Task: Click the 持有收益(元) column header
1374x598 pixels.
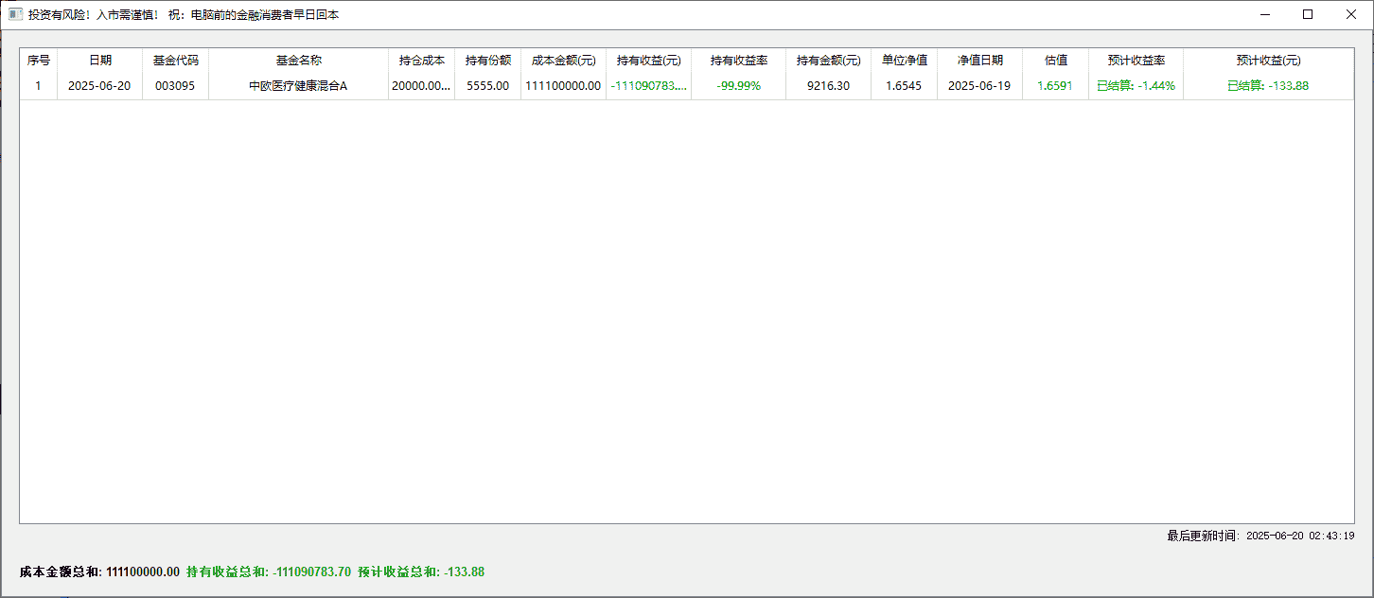Action: tap(647, 59)
